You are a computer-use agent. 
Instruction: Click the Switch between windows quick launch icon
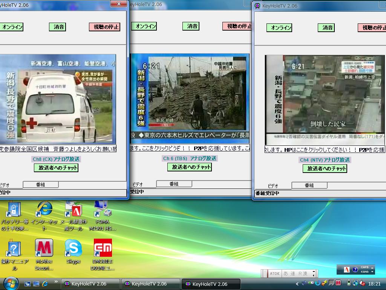(x=27, y=284)
